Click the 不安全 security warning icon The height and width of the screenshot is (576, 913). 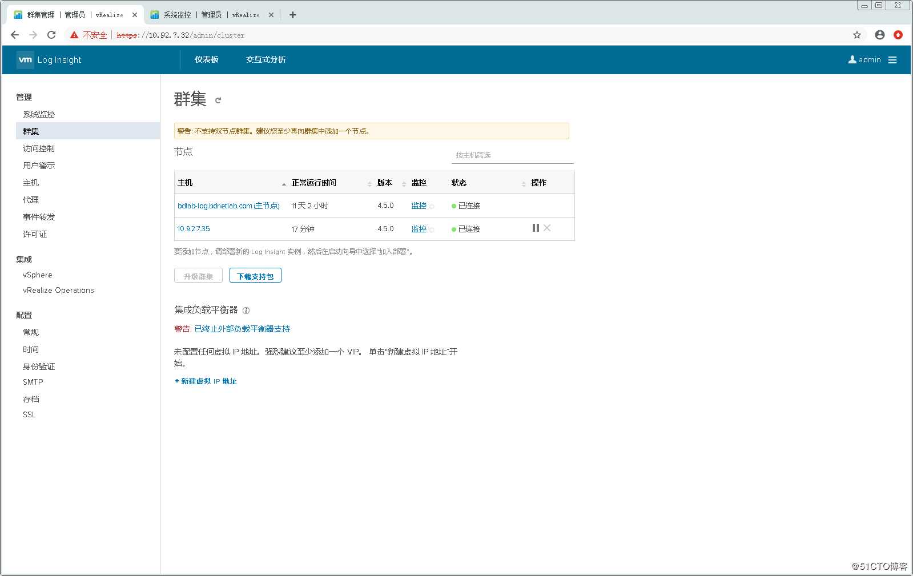(x=74, y=35)
